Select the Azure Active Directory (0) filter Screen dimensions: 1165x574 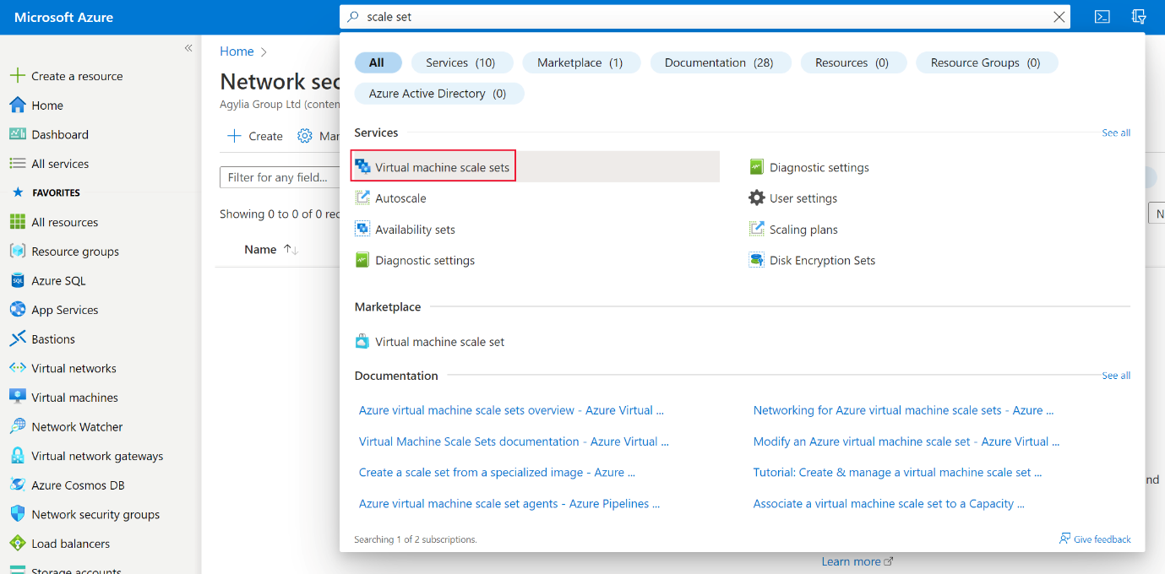438,94
